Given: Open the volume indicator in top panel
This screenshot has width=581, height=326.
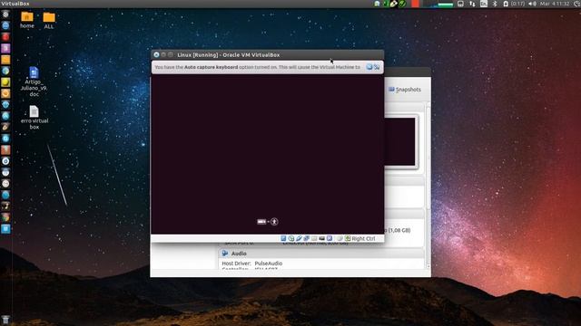Looking at the screenshot, I should pyautogui.click(x=533, y=4).
